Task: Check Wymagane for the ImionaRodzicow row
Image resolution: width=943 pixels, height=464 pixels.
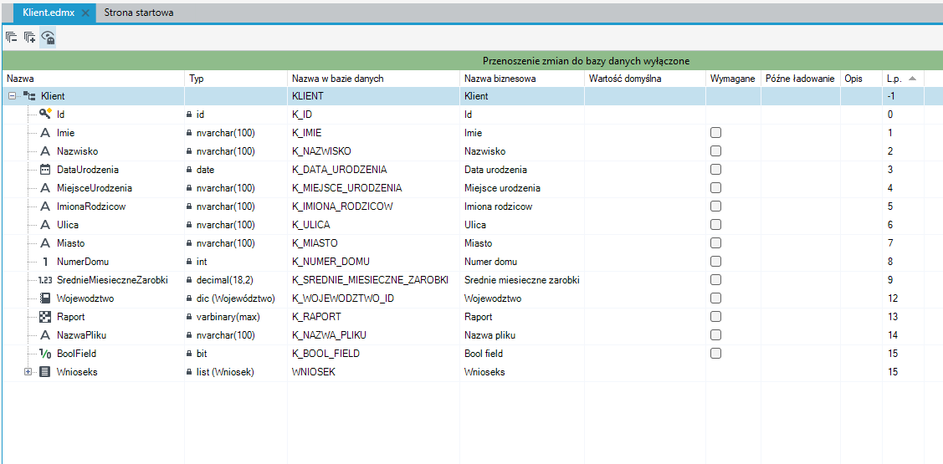Action: (715, 207)
